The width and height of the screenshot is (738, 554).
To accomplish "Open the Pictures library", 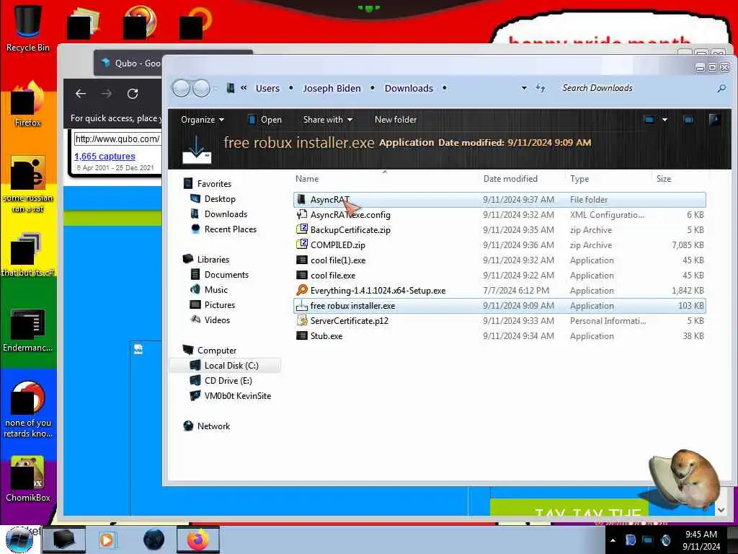I will click(x=219, y=305).
